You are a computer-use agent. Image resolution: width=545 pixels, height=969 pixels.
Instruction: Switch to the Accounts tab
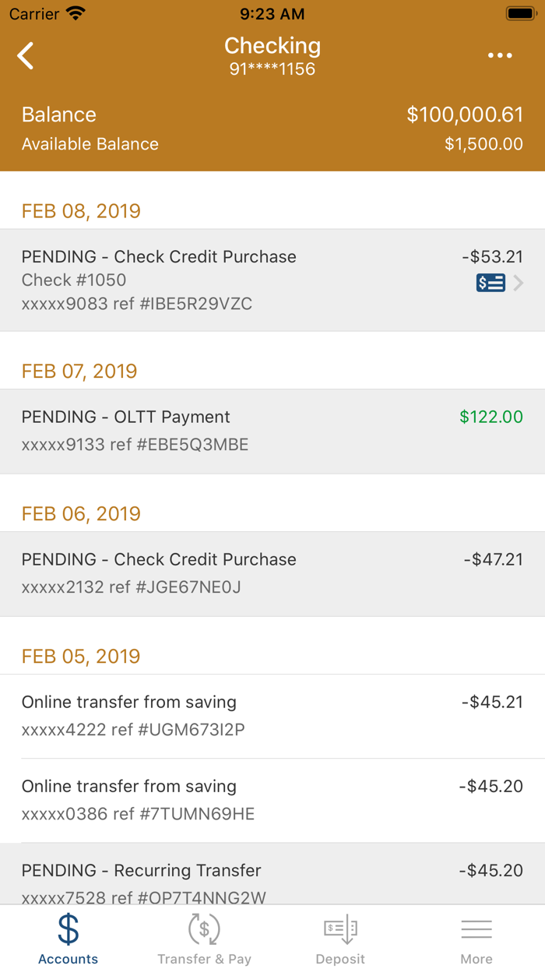coord(68,936)
